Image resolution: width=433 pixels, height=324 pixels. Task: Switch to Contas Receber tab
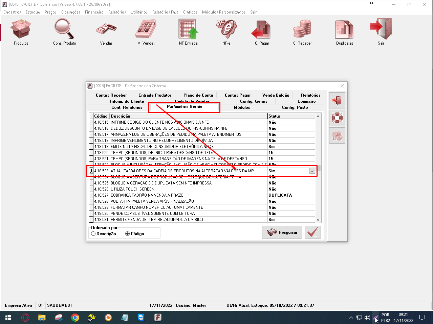pos(111,95)
